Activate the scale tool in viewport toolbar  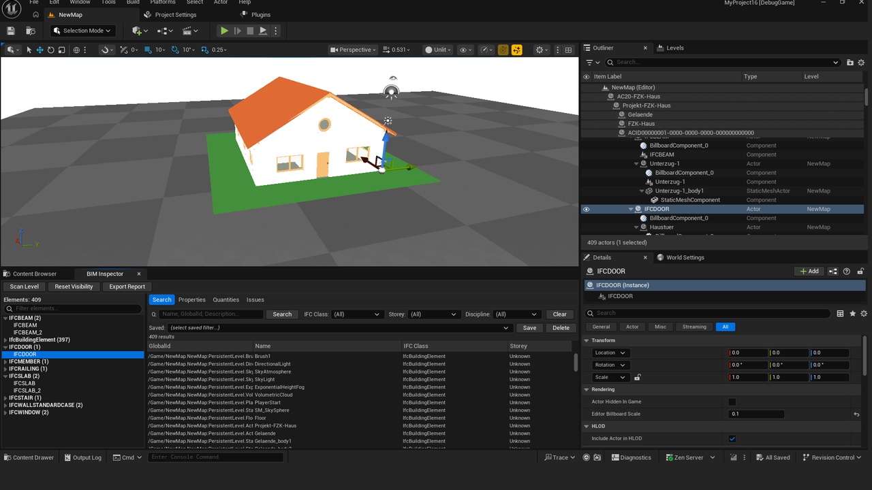pos(61,50)
